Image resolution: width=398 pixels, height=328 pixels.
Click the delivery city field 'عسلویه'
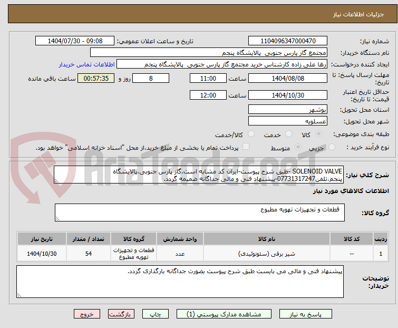[288, 121]
